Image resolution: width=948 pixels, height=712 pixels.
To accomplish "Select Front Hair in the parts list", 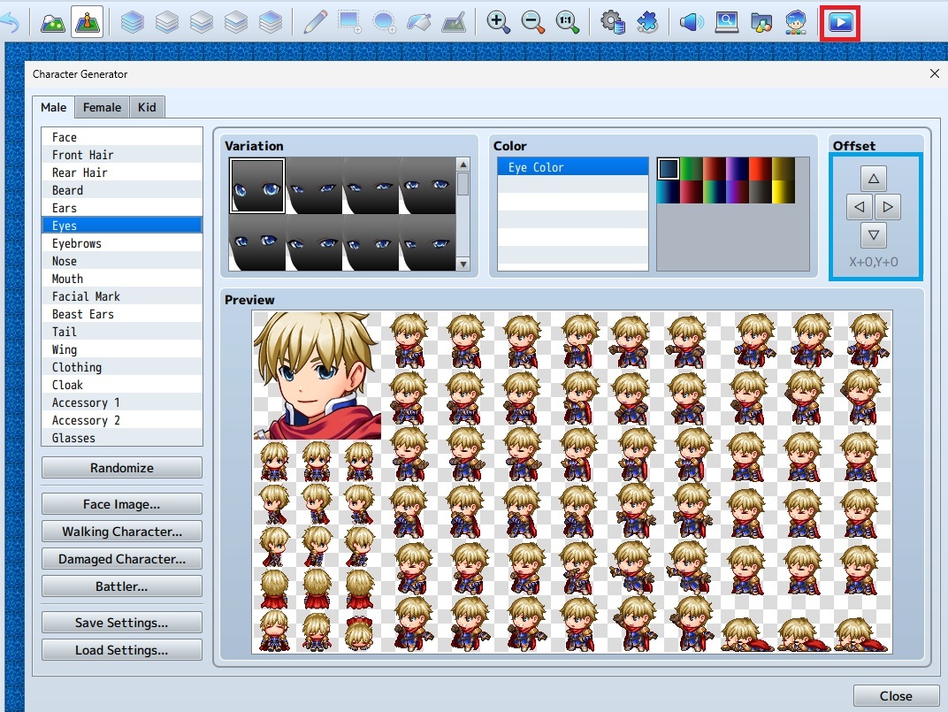I will tap(82, 155).
